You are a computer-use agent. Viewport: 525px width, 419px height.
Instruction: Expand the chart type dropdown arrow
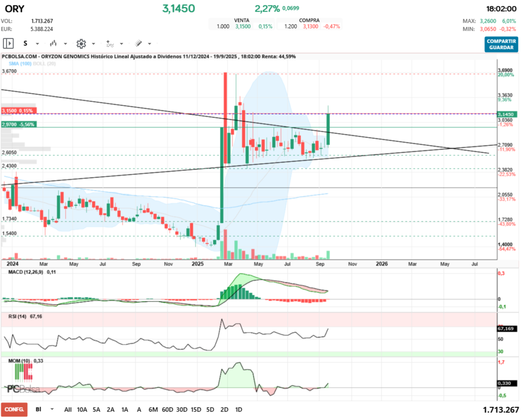65,44
